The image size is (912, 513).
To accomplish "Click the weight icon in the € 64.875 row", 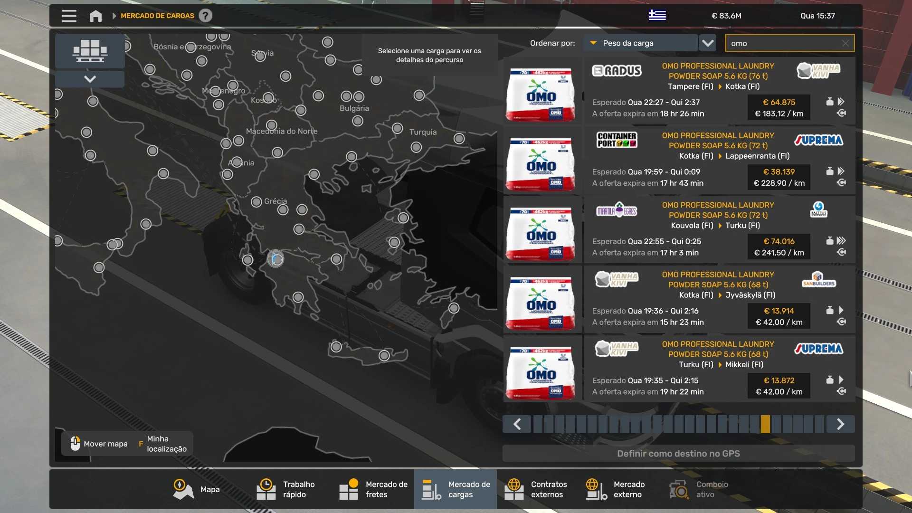I will [830, 102].
